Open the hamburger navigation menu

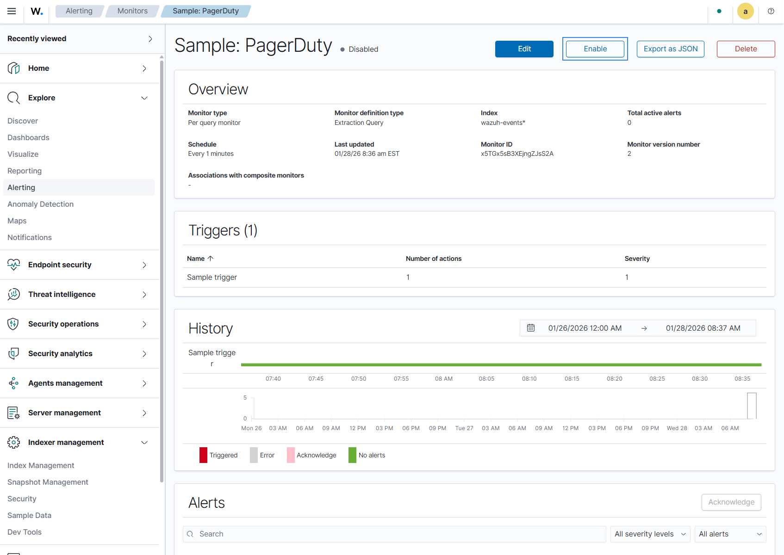(x=12, y=11)
